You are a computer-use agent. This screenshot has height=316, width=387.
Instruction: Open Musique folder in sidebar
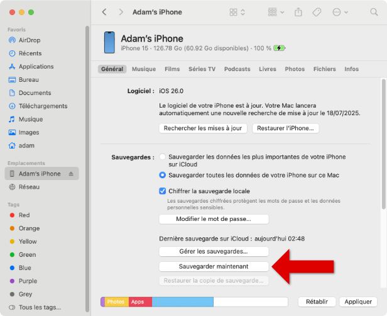[31, 119]
